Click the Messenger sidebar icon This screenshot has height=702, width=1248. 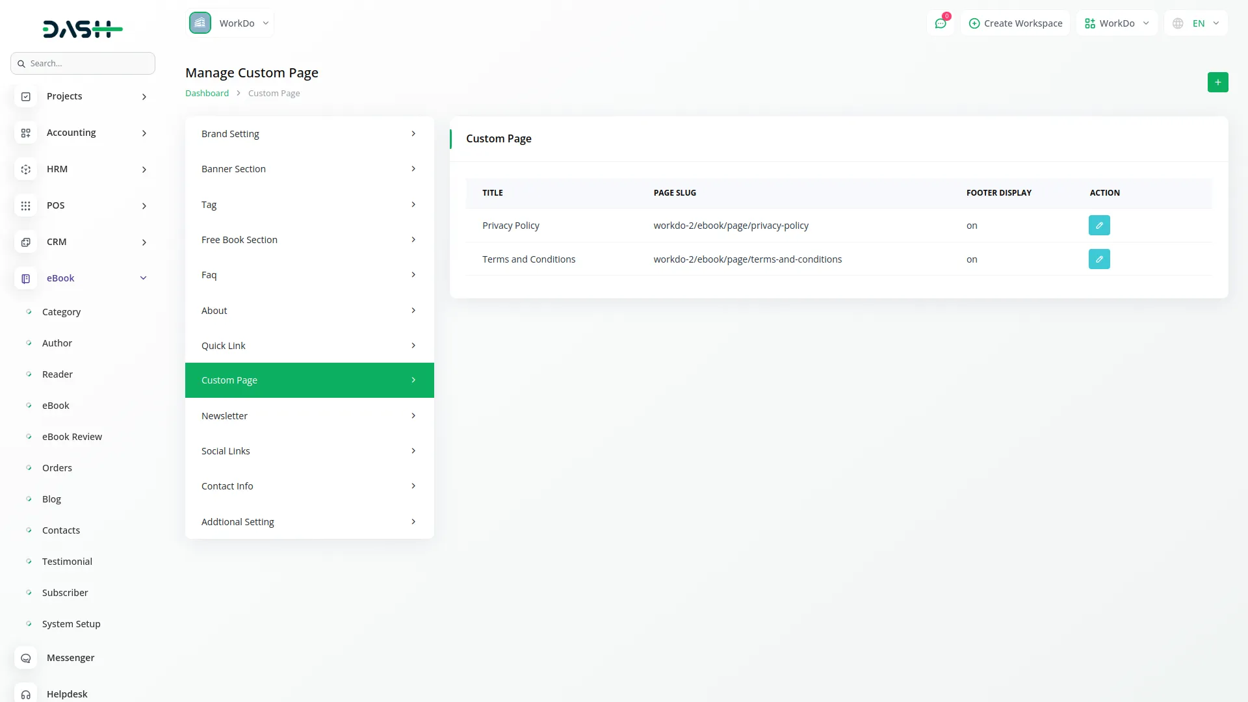(x=26, y=658)
